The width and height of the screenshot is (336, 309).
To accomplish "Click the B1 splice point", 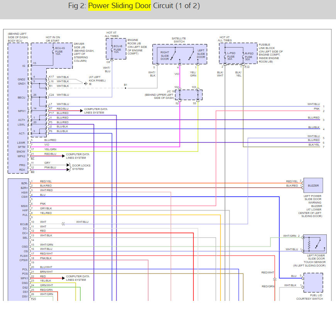I will (x=125, y=88).
